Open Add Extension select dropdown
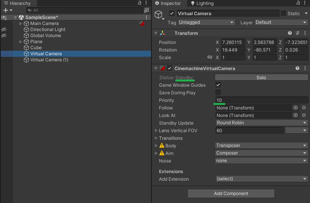310x203 pixels. click(261, 179)
